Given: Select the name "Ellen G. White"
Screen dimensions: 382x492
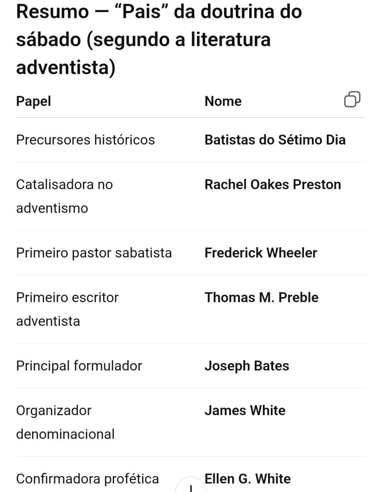Looking at the screenshot, I should [247, 479].
